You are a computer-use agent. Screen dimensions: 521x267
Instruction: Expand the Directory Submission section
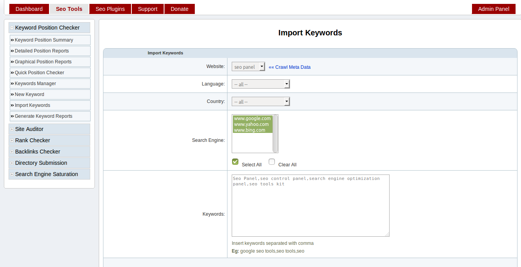tap(49, 163)
